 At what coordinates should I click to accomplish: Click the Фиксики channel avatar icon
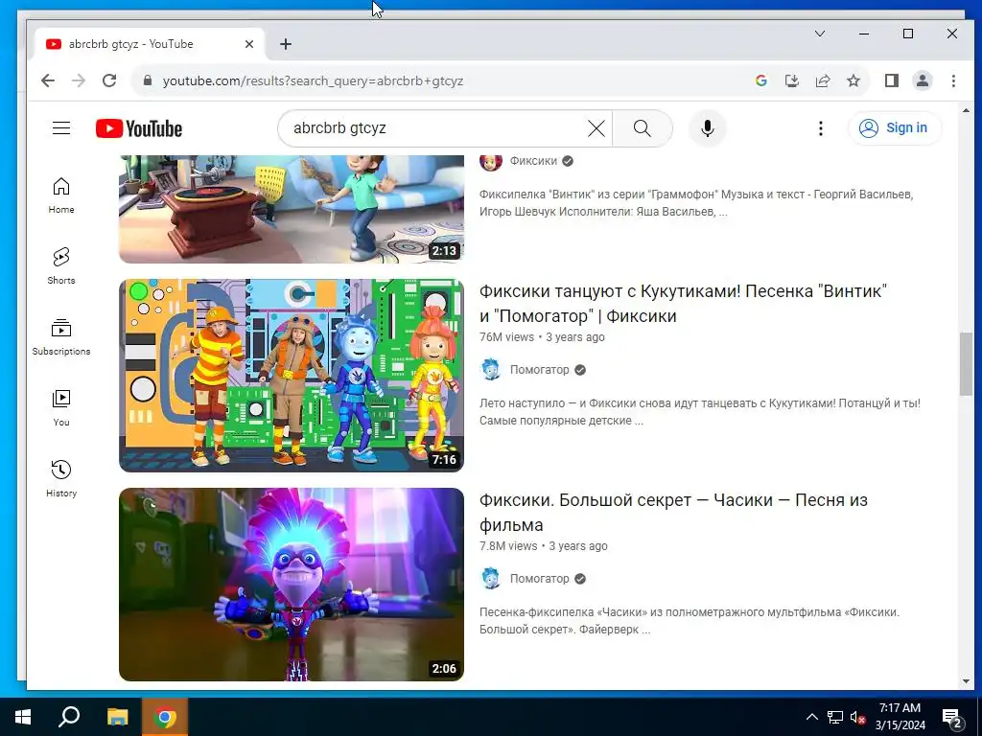[491, 161]
